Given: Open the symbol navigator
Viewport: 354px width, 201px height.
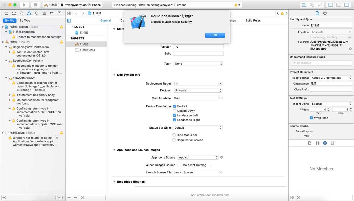Looking at the screenshot, I should pyautogui.click(x=14, y=13).
